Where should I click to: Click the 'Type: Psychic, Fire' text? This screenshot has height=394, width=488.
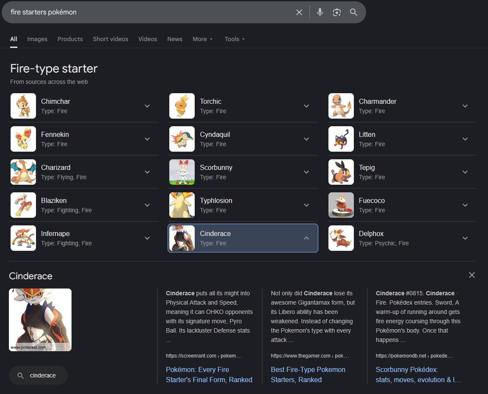point(383,243)
